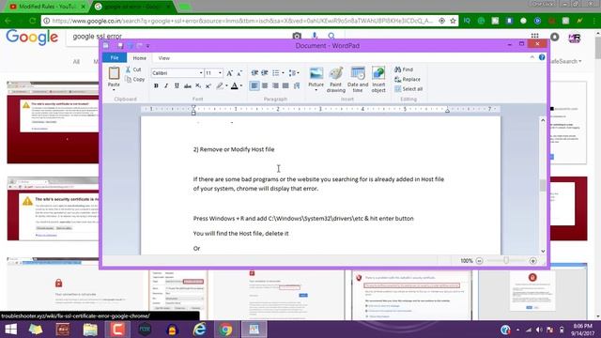Click the Google apps grid icon
This screenshot has width=601, height=338.
(534, 37)
